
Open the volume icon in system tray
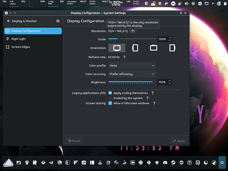(x=187, y=4)
